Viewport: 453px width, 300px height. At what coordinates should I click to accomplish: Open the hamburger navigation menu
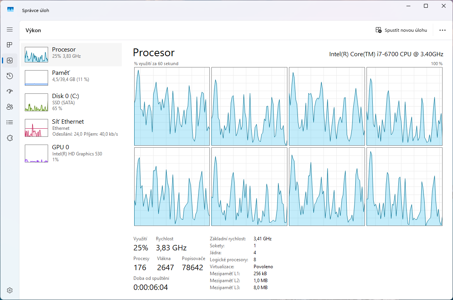(10, 29)
